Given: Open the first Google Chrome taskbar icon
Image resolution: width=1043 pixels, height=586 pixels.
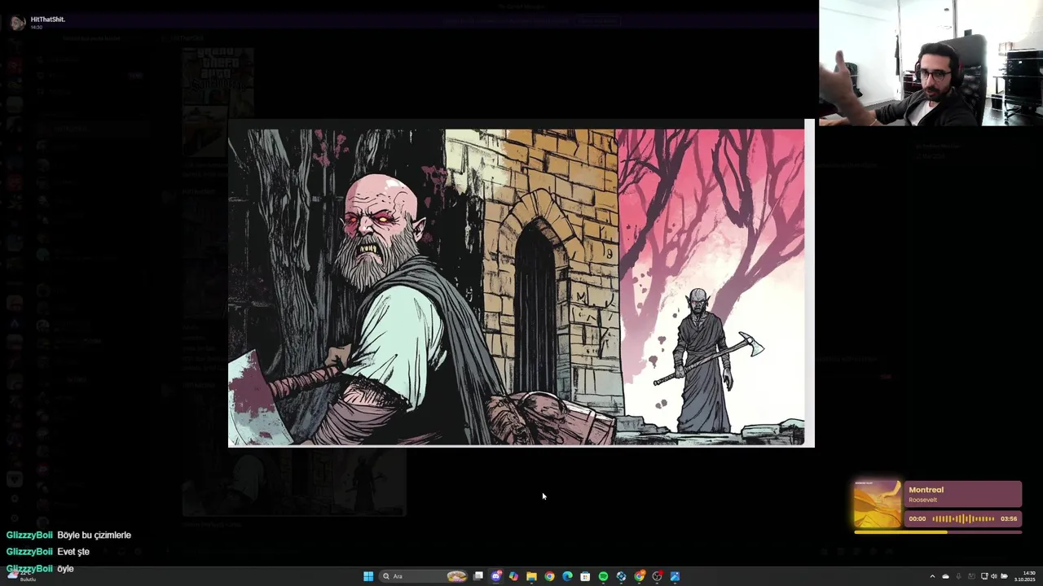Looking at the screenshot, I should click(549, 576).
